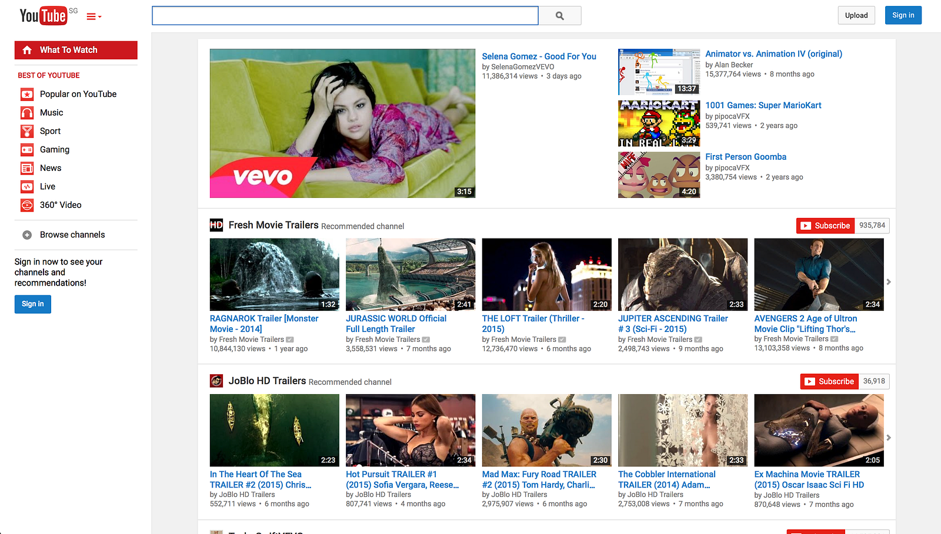Click the Popular on YouTube star icon
Image resolution: width=941 pixels, height=534 pixels.
coord(27,94)
